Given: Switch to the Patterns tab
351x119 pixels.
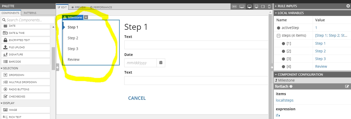Looking at the screenshot, I should [x=30, y=13].
